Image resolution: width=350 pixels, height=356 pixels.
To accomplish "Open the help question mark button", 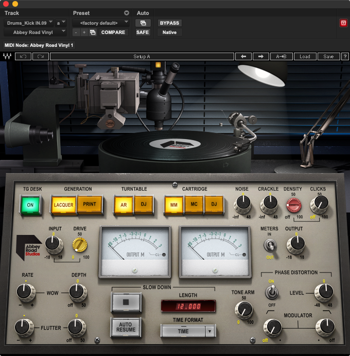I will tap(345, 56).
